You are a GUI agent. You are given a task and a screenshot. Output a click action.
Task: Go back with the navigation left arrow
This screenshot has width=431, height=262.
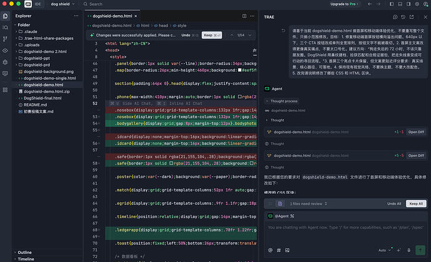click(x=370, y=4)
